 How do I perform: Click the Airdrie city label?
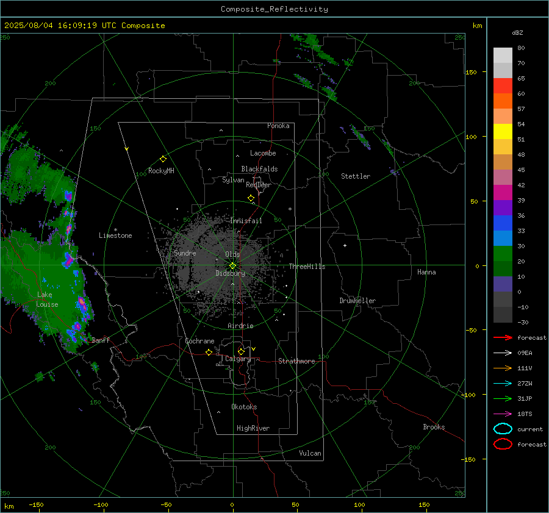tap(240, 326)
